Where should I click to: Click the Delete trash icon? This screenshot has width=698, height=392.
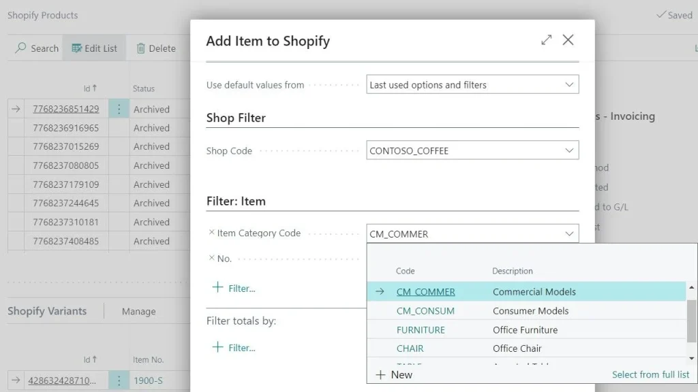141,48
